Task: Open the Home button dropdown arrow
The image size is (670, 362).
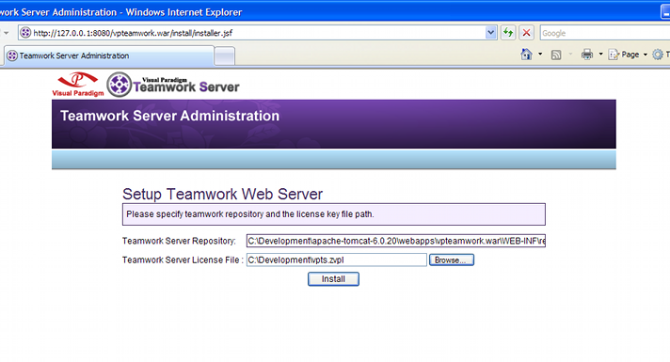Action: click(x=540, y=55)
